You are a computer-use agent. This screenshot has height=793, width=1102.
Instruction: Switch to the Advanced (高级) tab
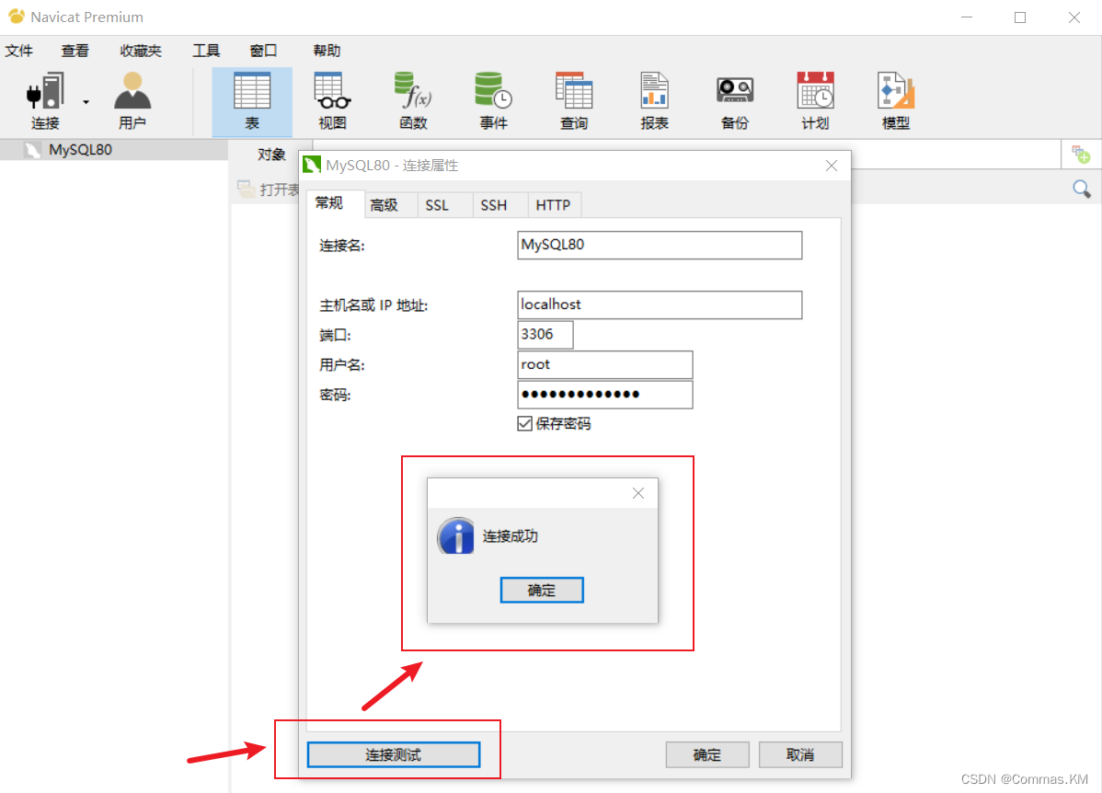(392, 205)
